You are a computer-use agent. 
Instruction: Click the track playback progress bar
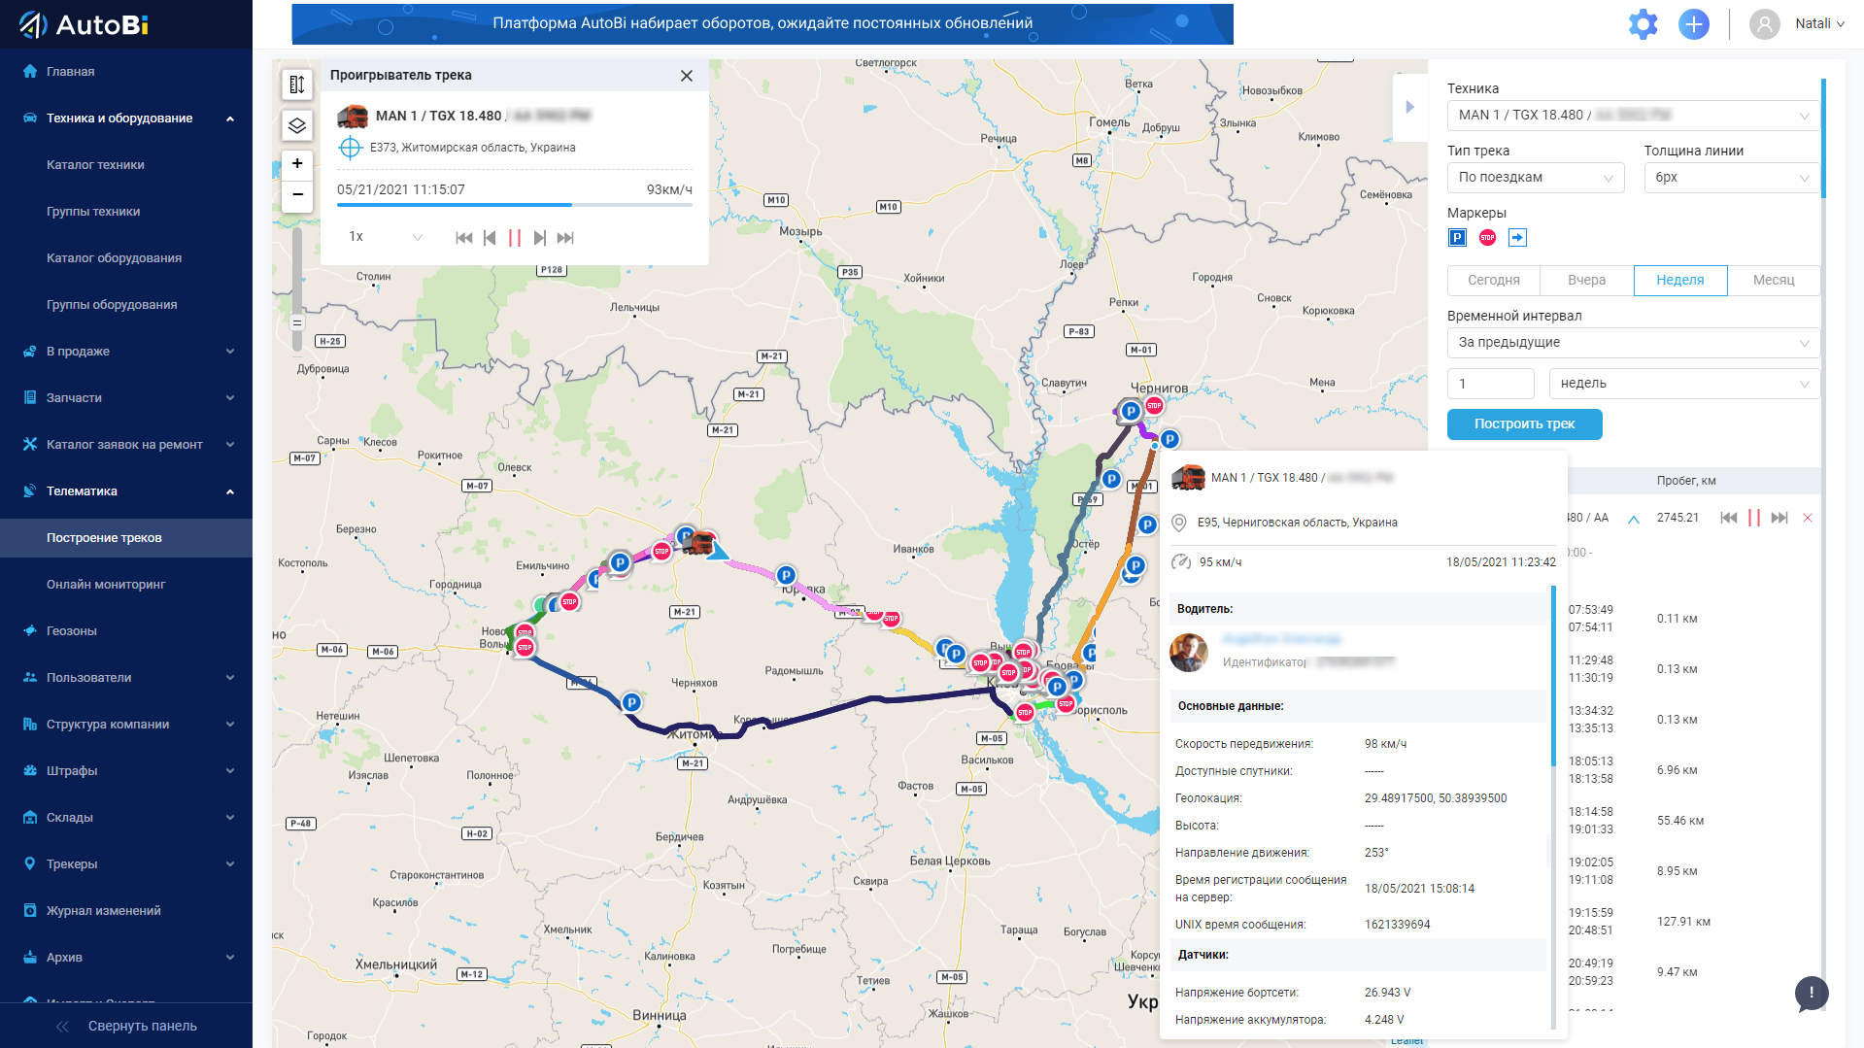click(515, 205)
